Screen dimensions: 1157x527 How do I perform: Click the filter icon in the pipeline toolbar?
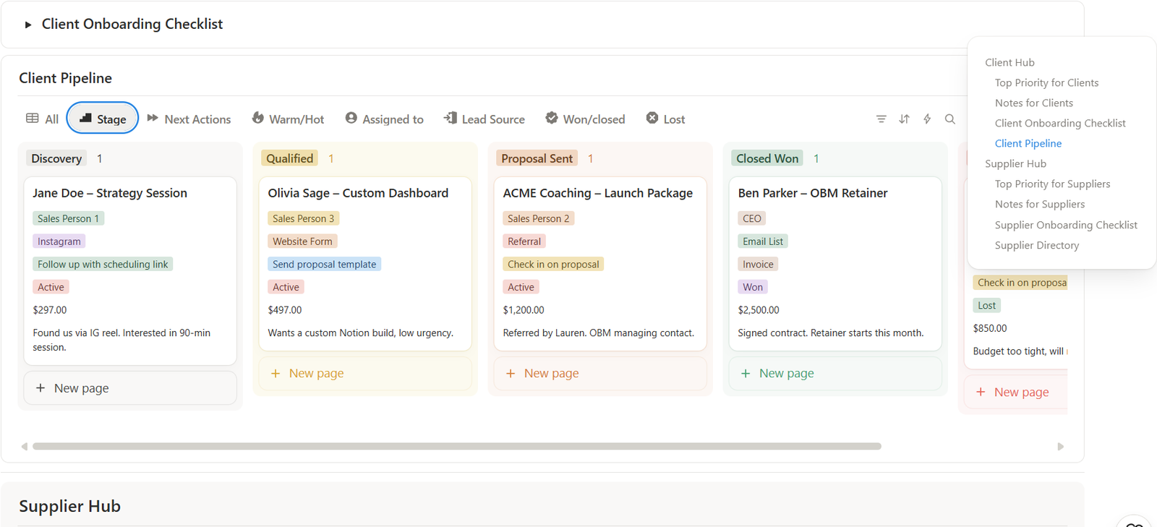pos(881,119)
